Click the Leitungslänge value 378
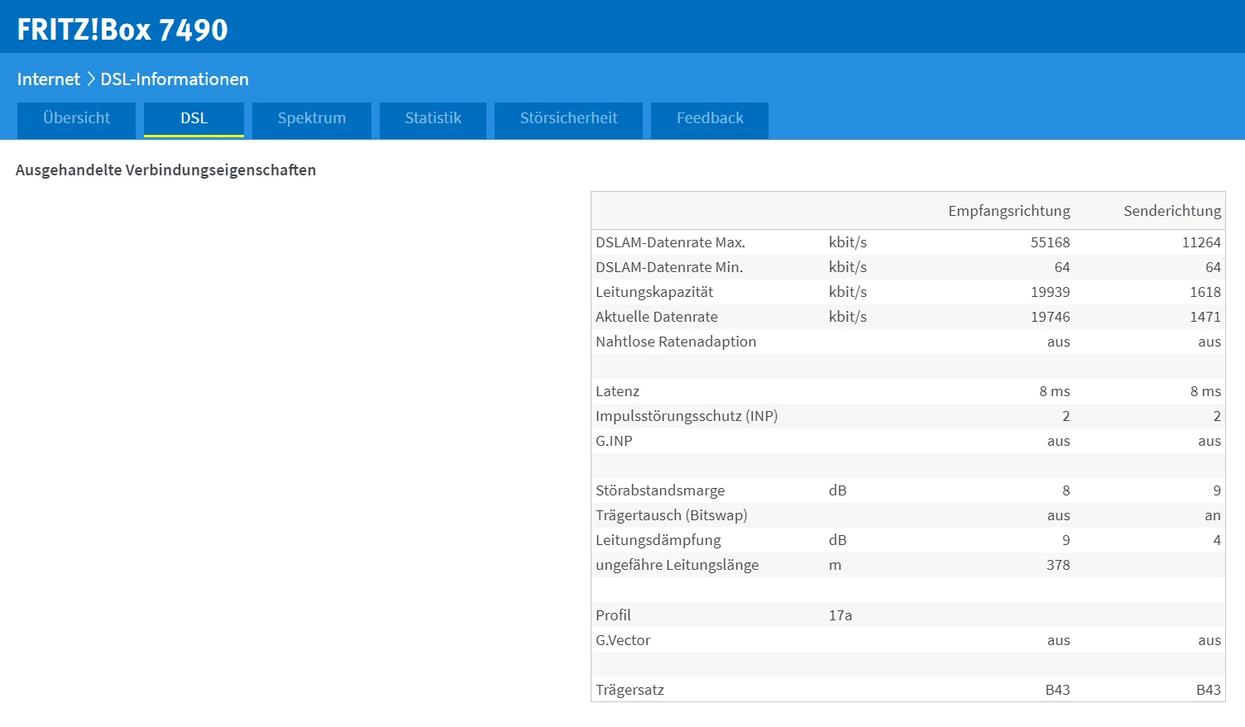Screen dimensions: 1245x727 coord(1057,565)
